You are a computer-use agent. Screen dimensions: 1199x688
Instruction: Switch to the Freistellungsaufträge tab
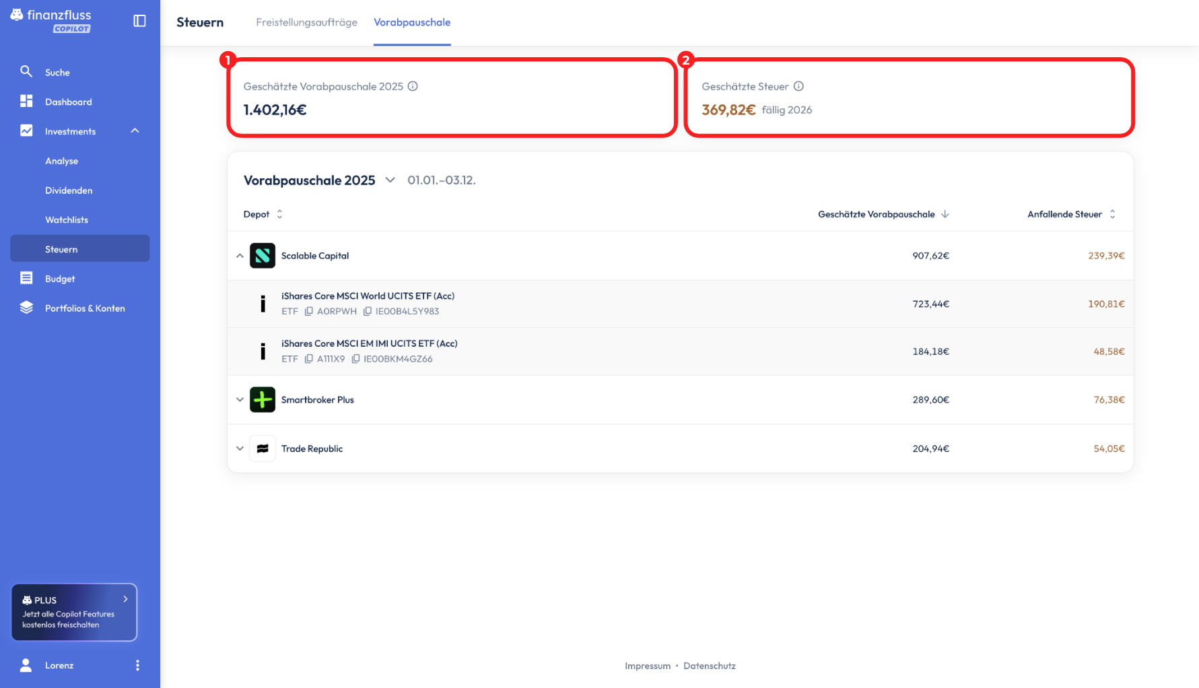tap(306, 22)
